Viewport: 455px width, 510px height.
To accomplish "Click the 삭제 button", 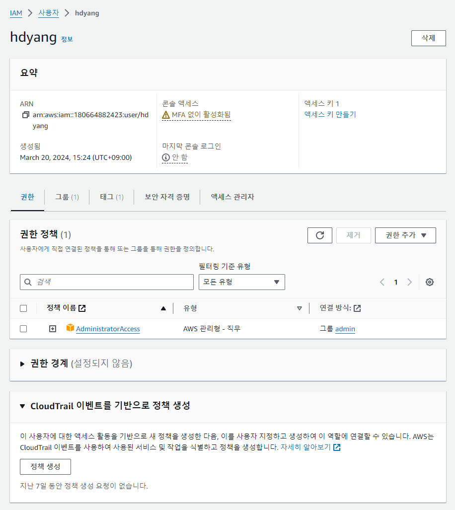I will point(428,38).
